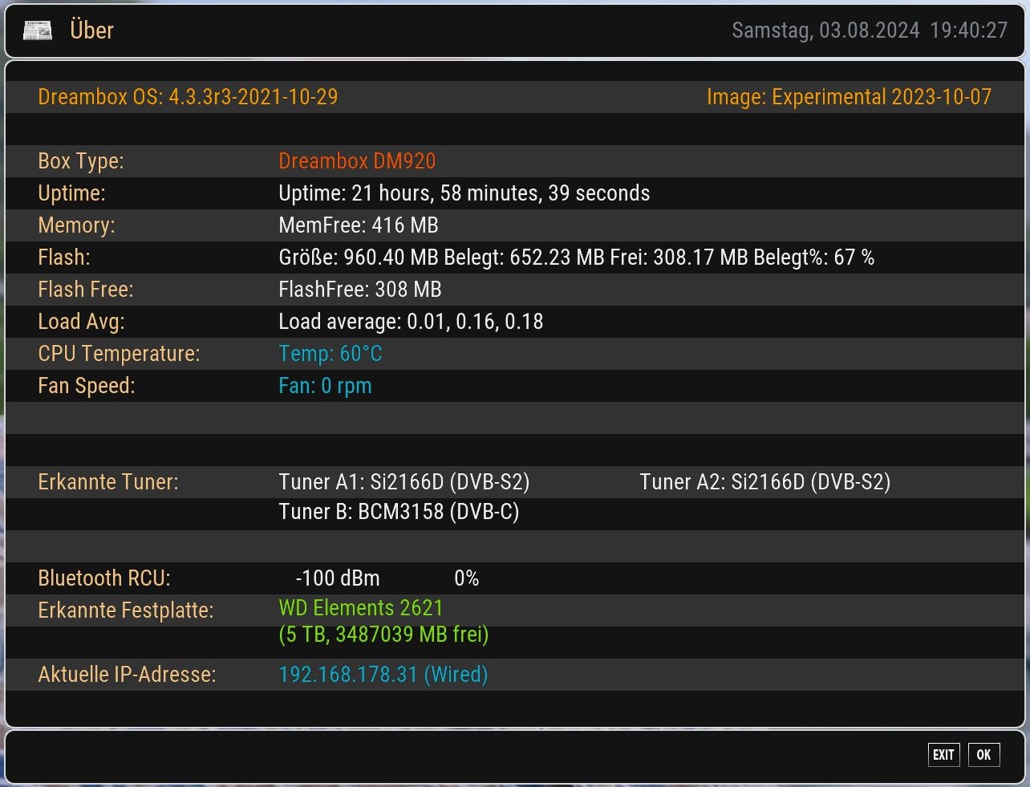
Task: Select Tuner A1 Si2166D entry
Action: coord(403,482)
